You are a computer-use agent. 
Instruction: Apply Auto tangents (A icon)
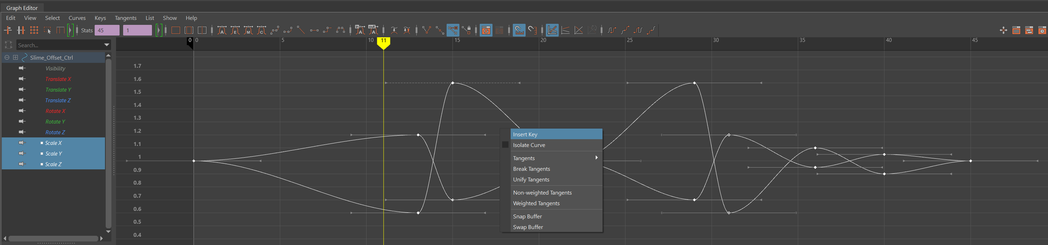coord(222,30)
